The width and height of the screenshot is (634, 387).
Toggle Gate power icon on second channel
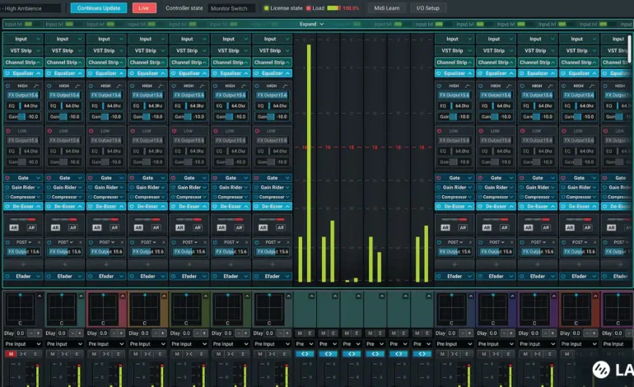tap(49, 178)
